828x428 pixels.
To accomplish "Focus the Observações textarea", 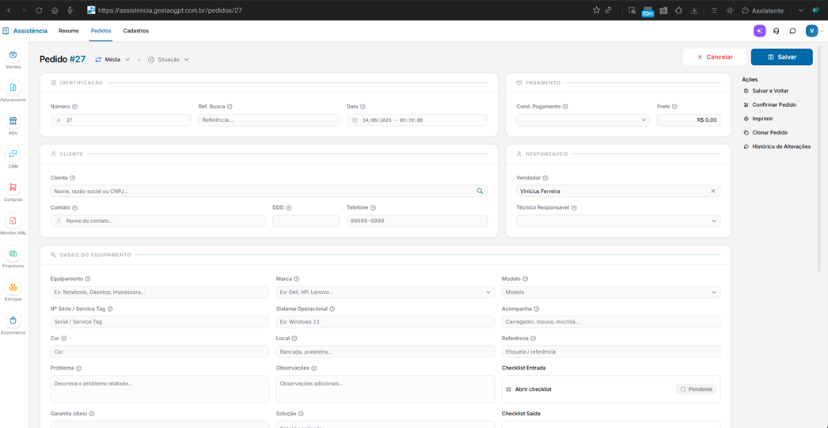I will 386,389.
